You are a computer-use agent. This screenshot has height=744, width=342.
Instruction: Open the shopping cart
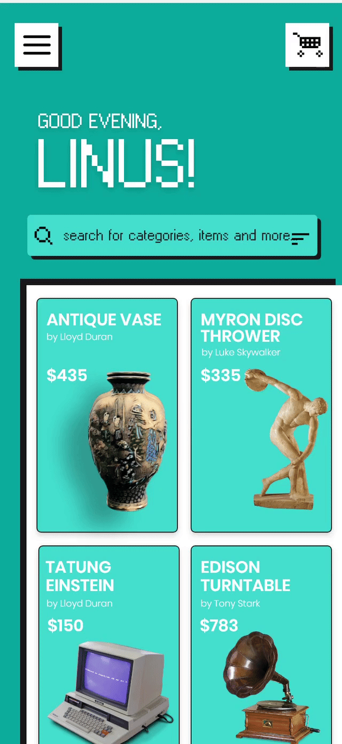click(307, 45)
